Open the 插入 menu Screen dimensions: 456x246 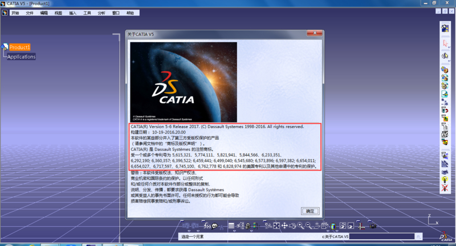click(72, 13)
